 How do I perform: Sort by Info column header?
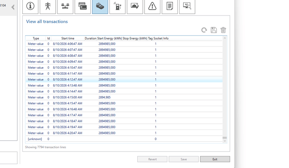(166, 38)
